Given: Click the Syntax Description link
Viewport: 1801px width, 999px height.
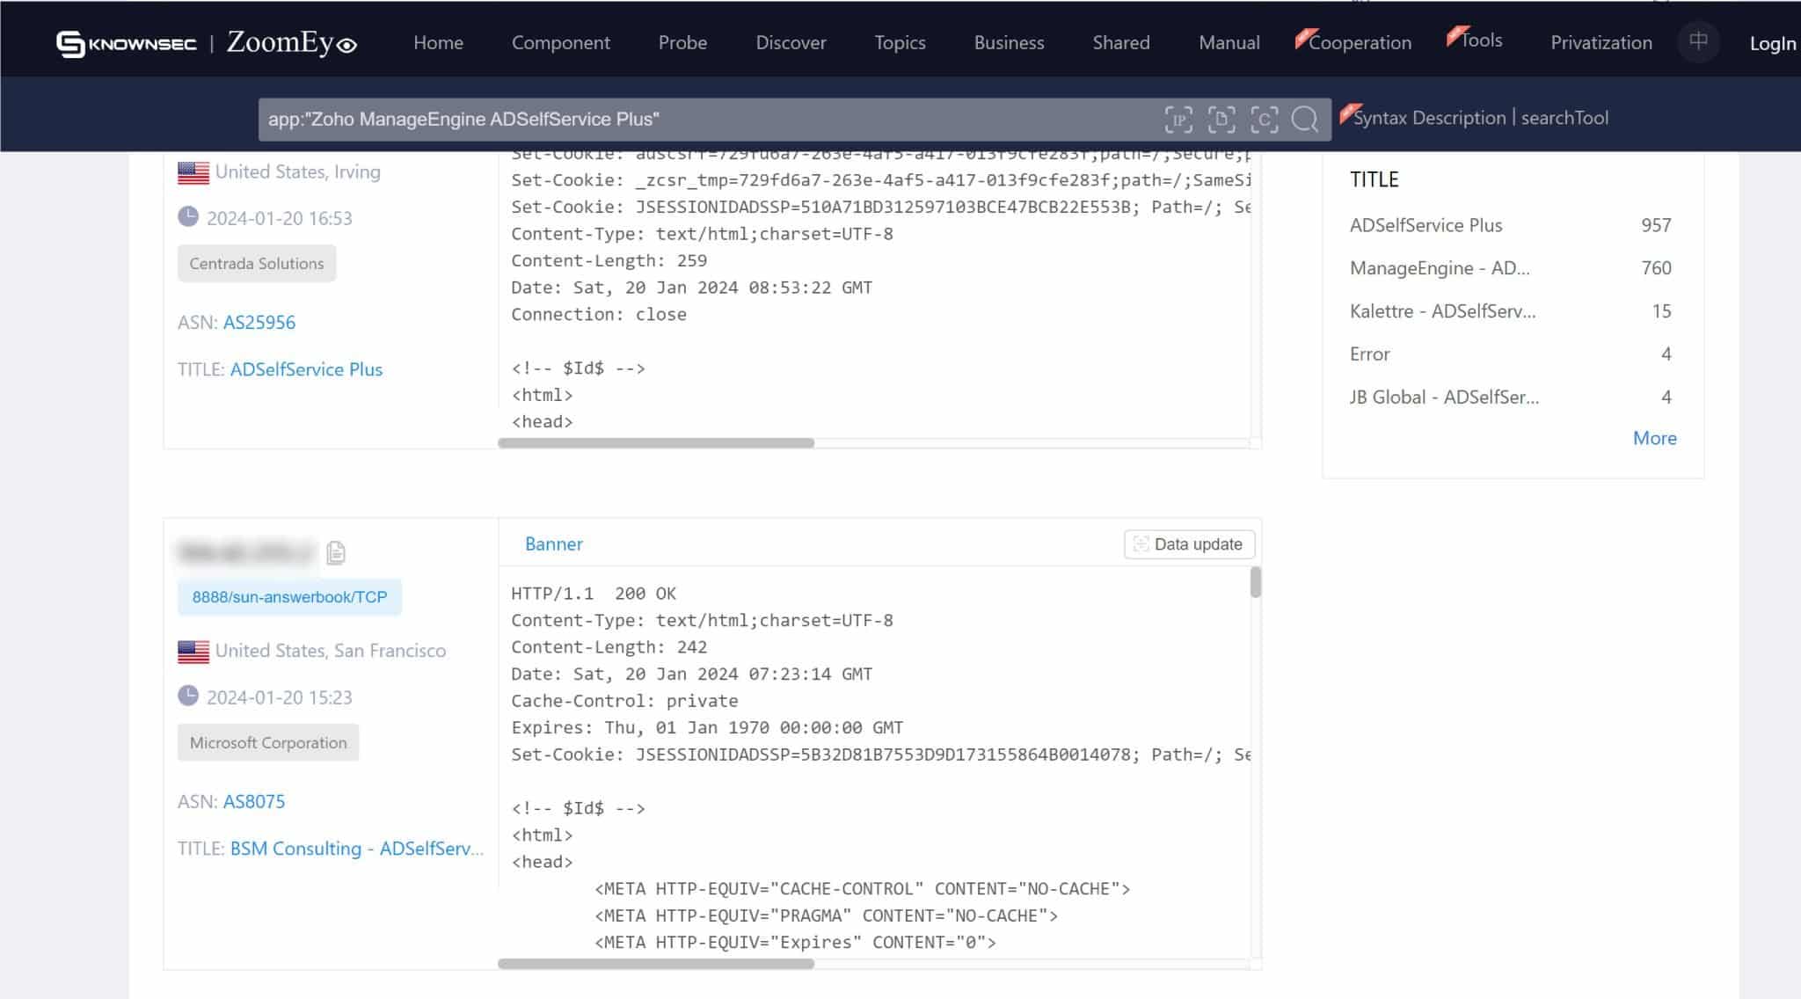Looking at the screenshot, I should pyautogui.click(x=1429, y=118).
